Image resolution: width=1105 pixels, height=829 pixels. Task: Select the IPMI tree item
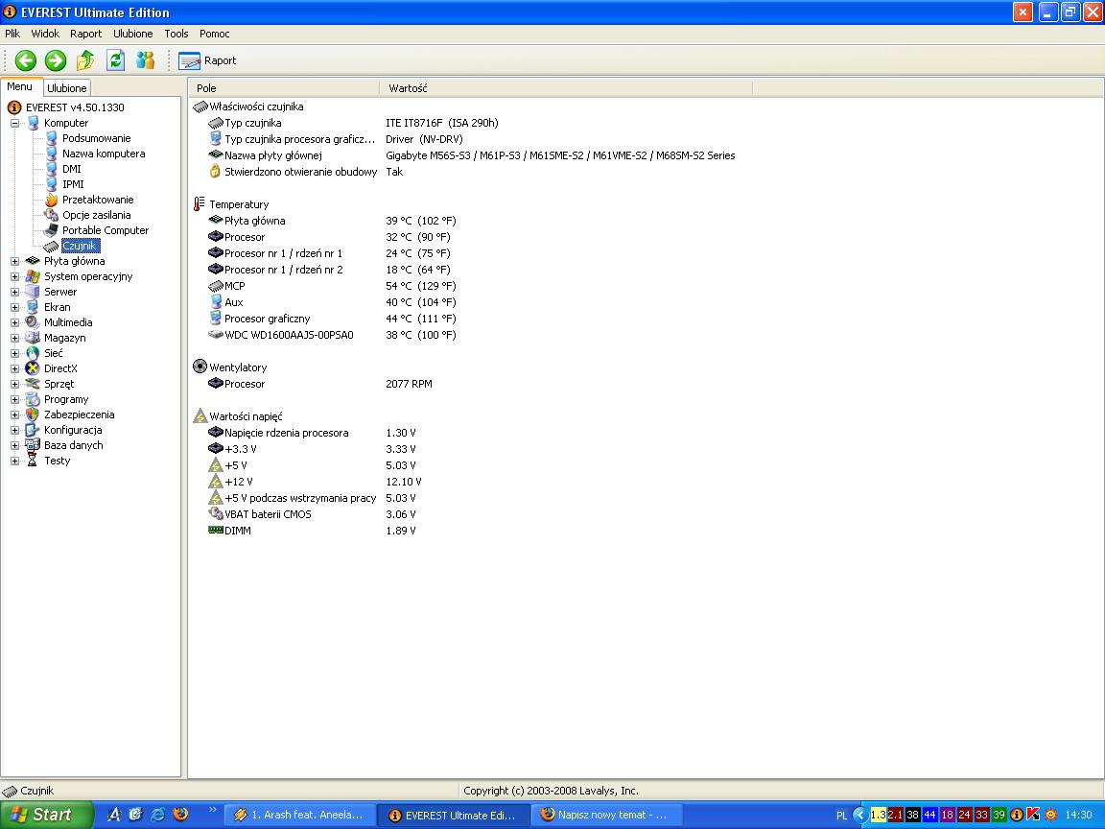73,184
